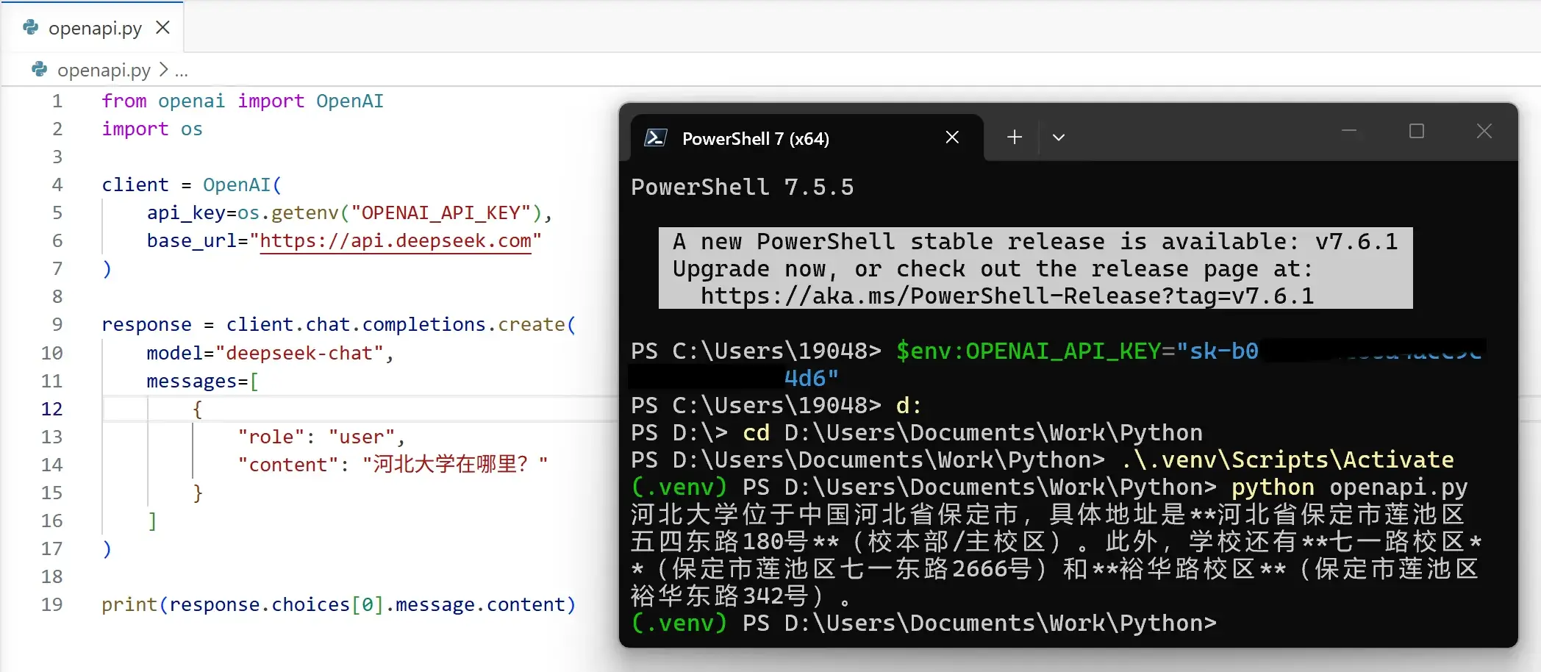
Task: Select the PowerShell 7 (x64) terminal tab
Action: tap(807, 138)
